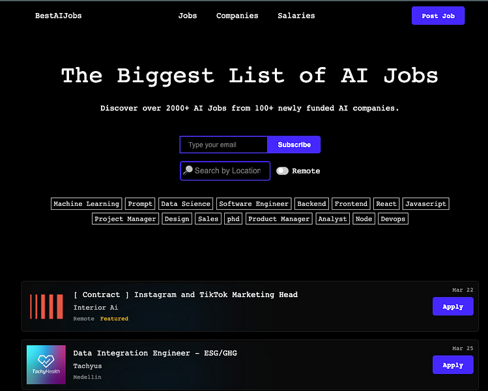Open the BestAIJobs home logo link
This screenshot has height=391, width=488.
pyautogui.click(x=58, y=16)
